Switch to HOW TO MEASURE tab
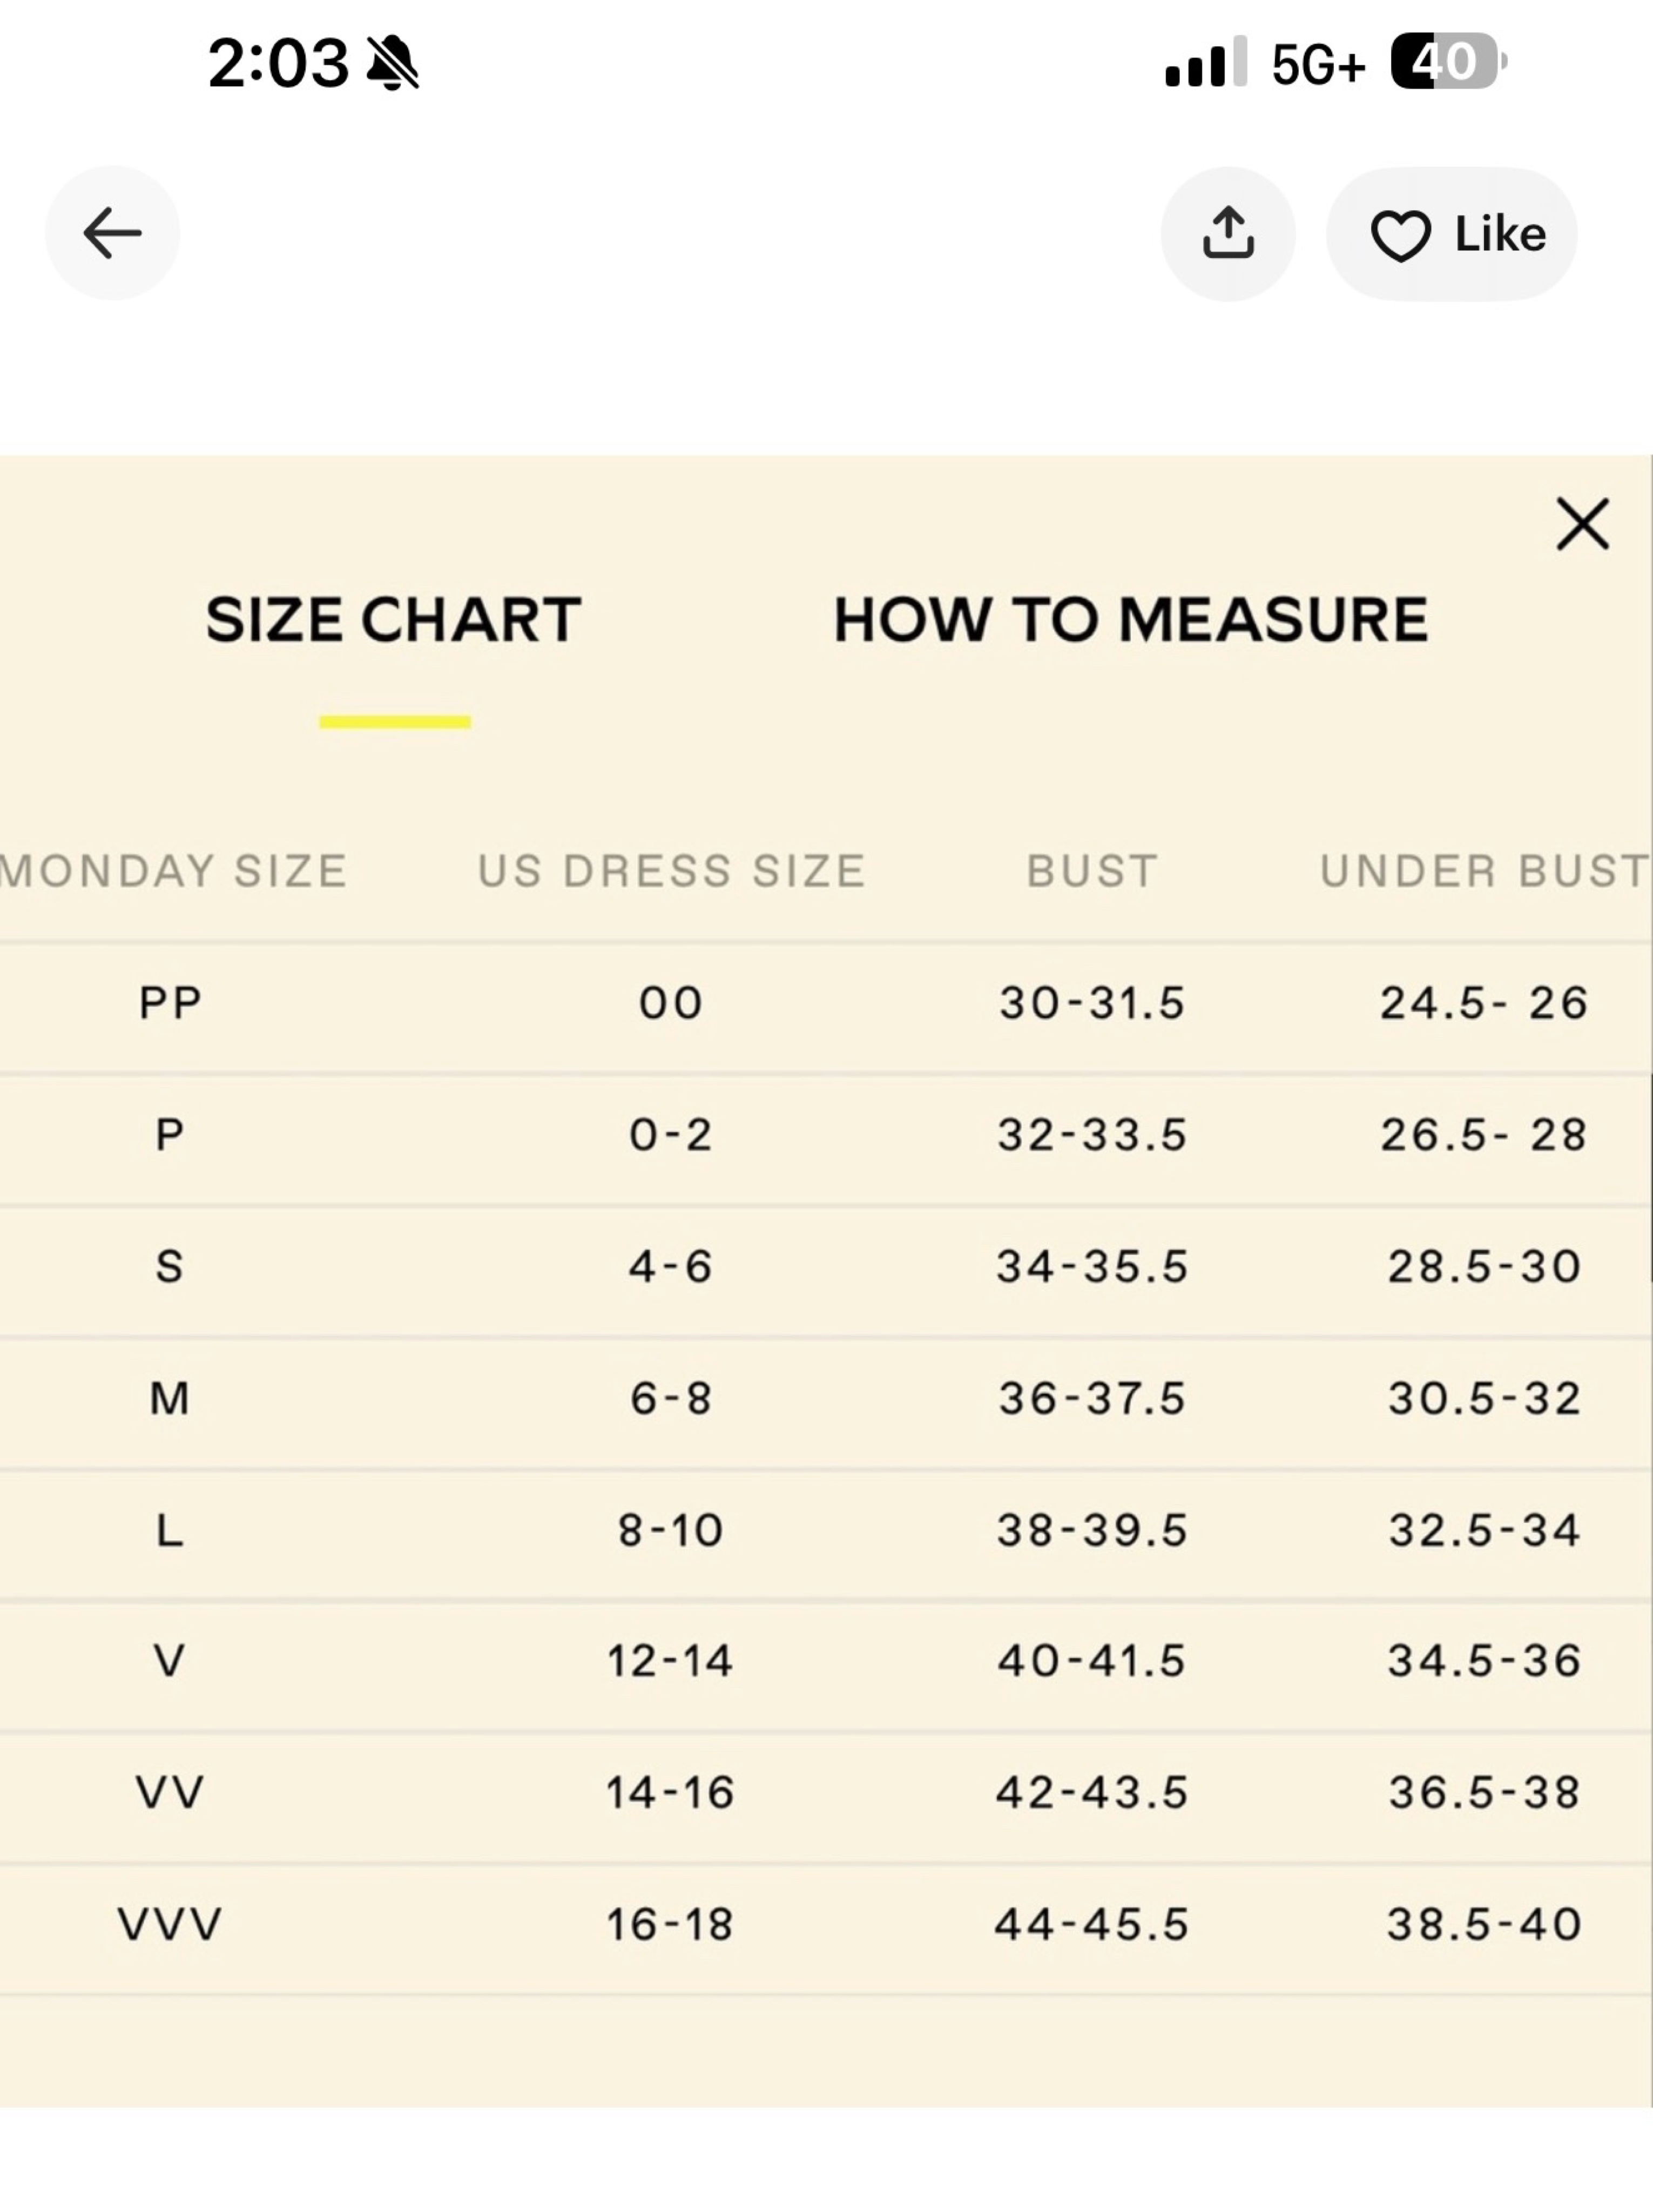 pos(1131,620)
